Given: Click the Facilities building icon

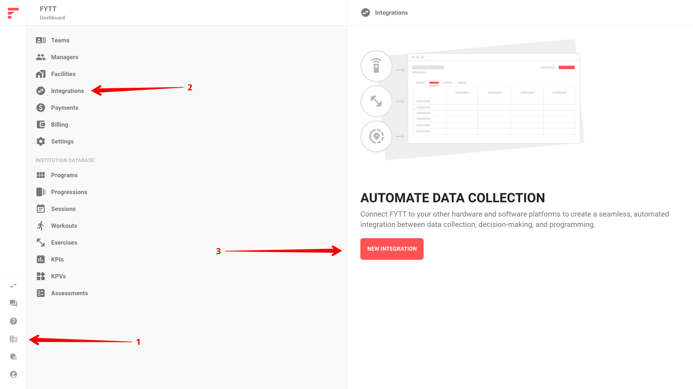Looking at the screenshot, I should coord(41,74).
